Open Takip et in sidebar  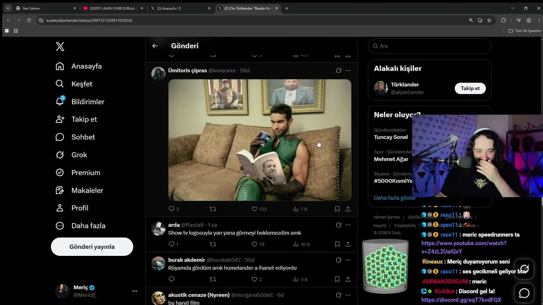[x=76, y=119]
